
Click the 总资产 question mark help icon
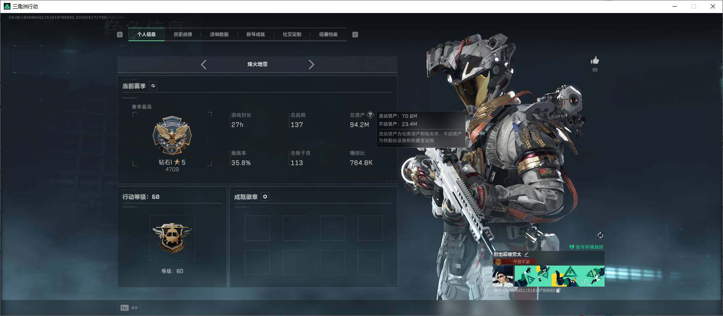(x=370, y=115)
